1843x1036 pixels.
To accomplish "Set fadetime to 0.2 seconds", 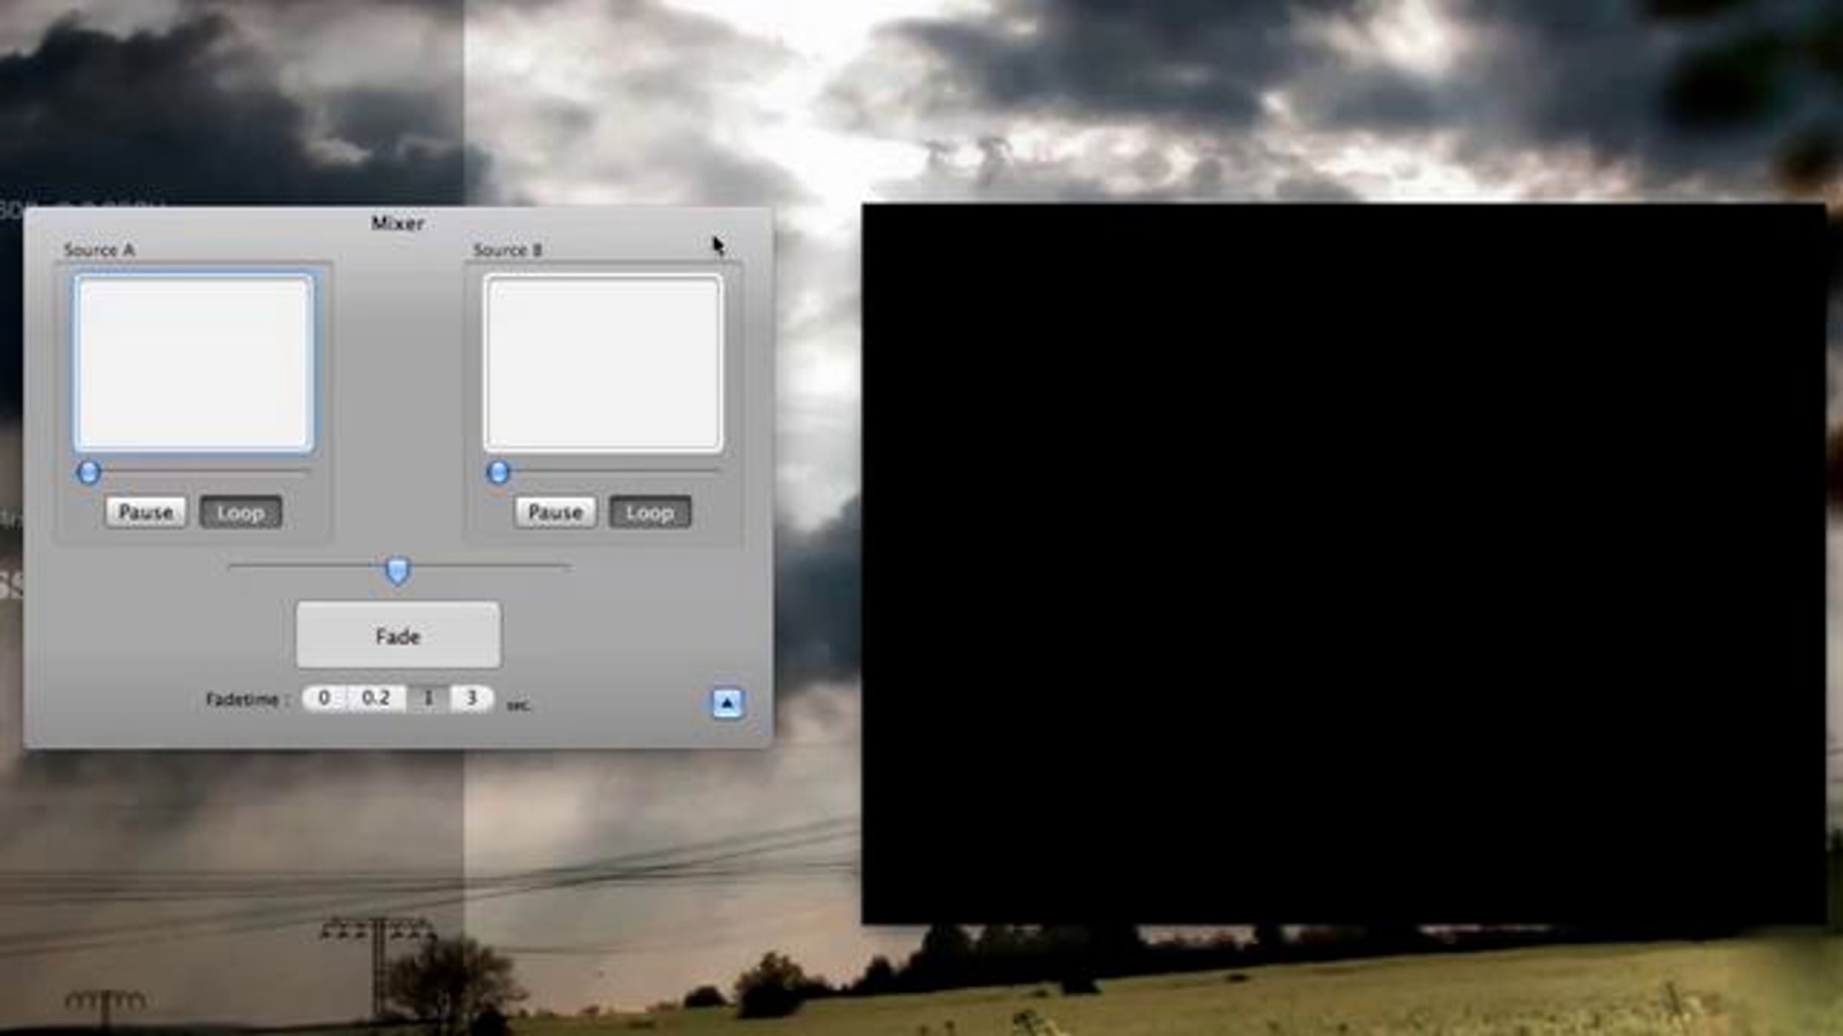I will (376, 698).
